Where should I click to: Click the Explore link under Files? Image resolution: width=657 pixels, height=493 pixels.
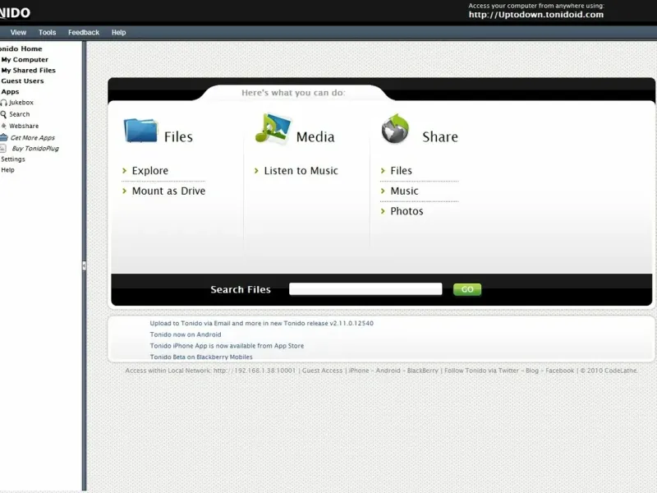150,171
